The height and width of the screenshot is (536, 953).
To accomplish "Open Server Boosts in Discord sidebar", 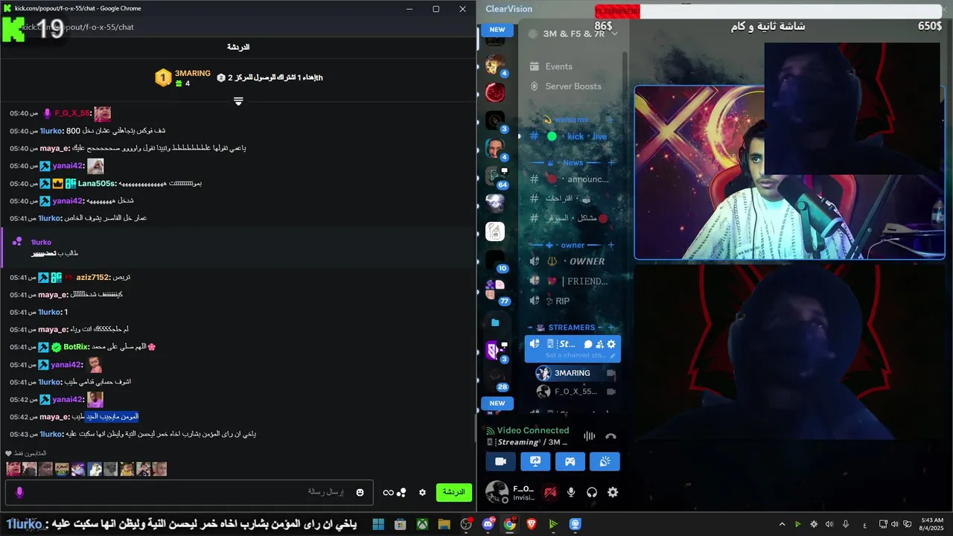I will (x=573, y=86).
